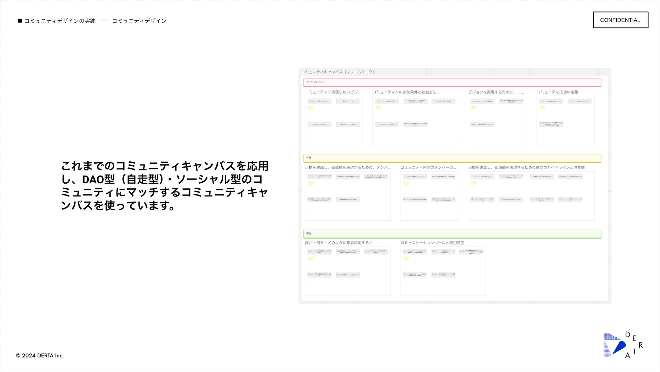Viewport: 660px width, 372px height.
Task: Click the pink アイデンティティ section bar
Action: point(452,82)
